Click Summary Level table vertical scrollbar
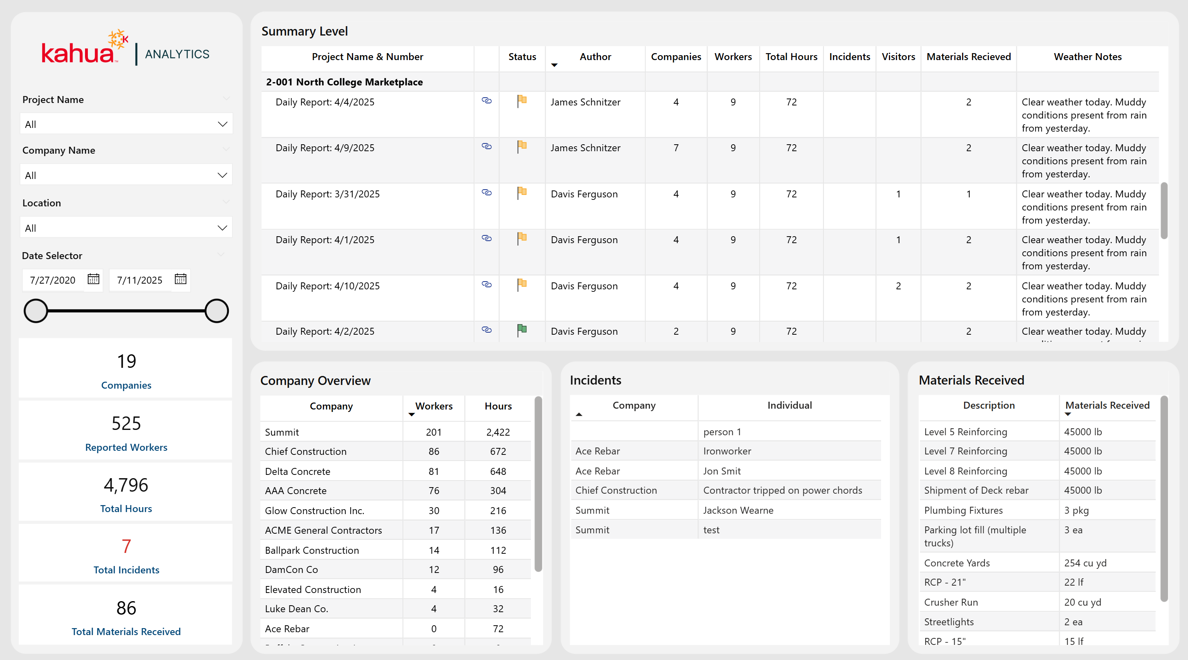1188x660 pixels. click(x=1163, y=210)
